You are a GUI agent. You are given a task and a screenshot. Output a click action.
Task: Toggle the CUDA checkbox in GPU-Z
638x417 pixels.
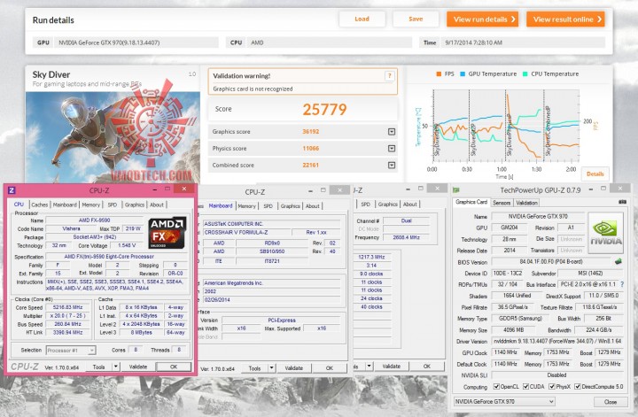525,387
